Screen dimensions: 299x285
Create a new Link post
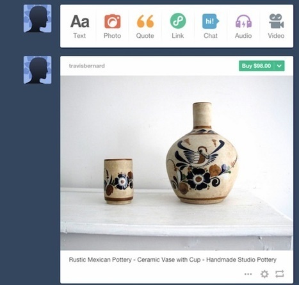tap(178, 26)
